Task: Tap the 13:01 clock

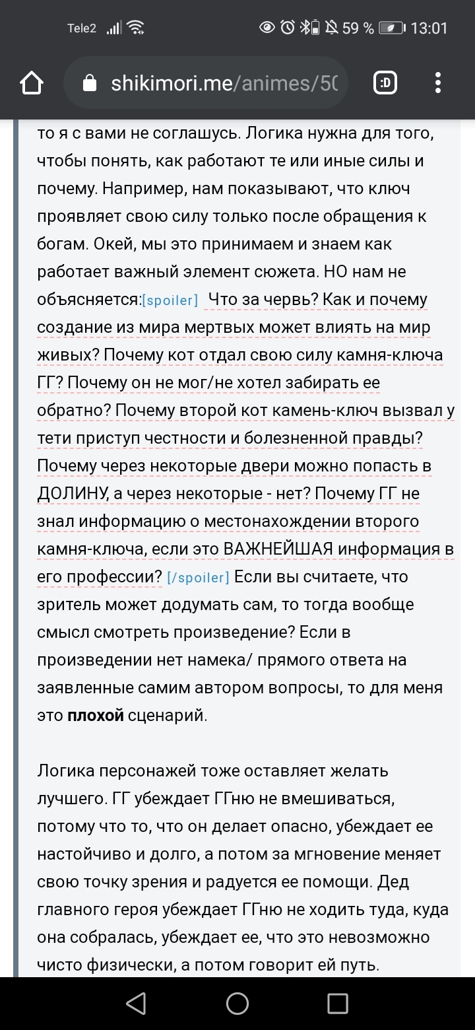Action: pyautogui.click(x=429, y=28)
